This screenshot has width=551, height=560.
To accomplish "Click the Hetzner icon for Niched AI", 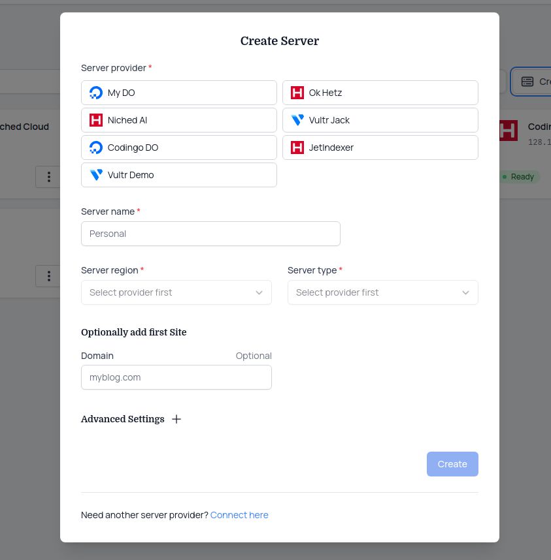I will pyautogui.click(x=96, y=120).
